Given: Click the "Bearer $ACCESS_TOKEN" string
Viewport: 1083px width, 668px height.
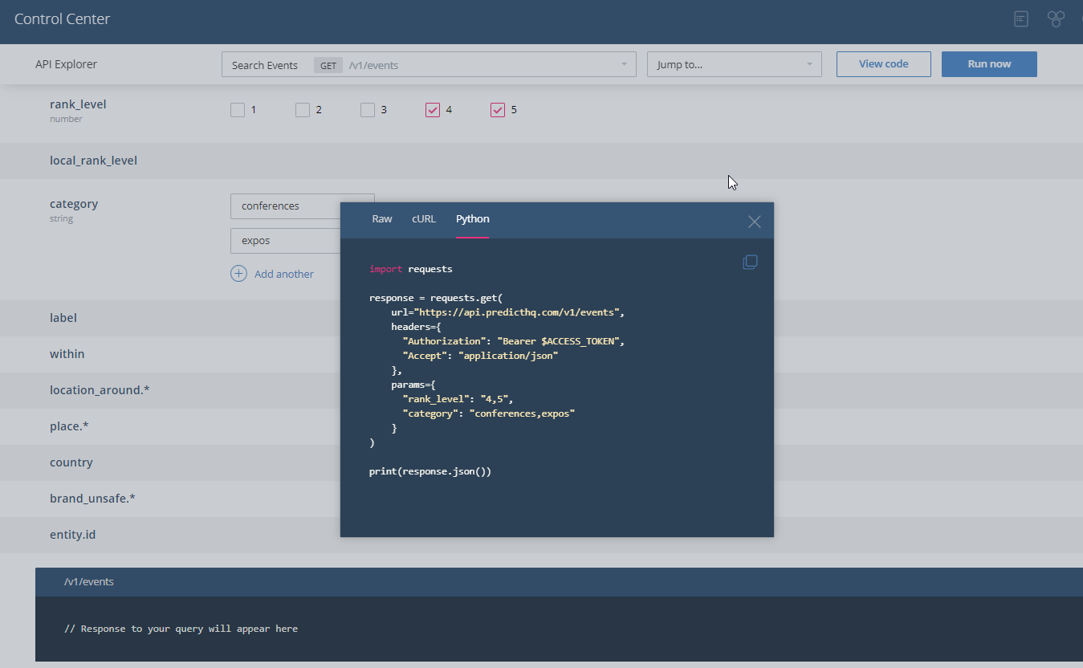Looking at the screenshot, I should 559,341.
